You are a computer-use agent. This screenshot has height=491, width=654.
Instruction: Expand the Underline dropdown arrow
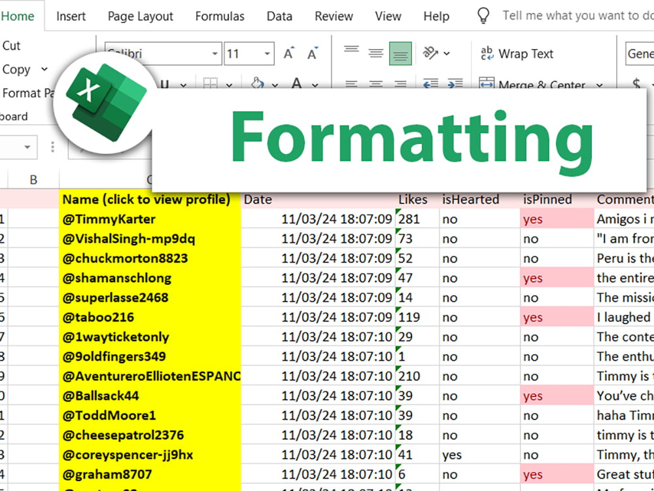(183, 84)
